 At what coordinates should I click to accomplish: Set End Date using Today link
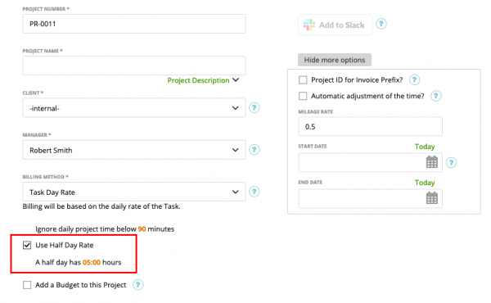tap(425, 183)
